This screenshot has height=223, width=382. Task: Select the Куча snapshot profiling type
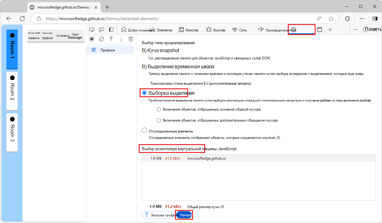[x=160, y=50]
